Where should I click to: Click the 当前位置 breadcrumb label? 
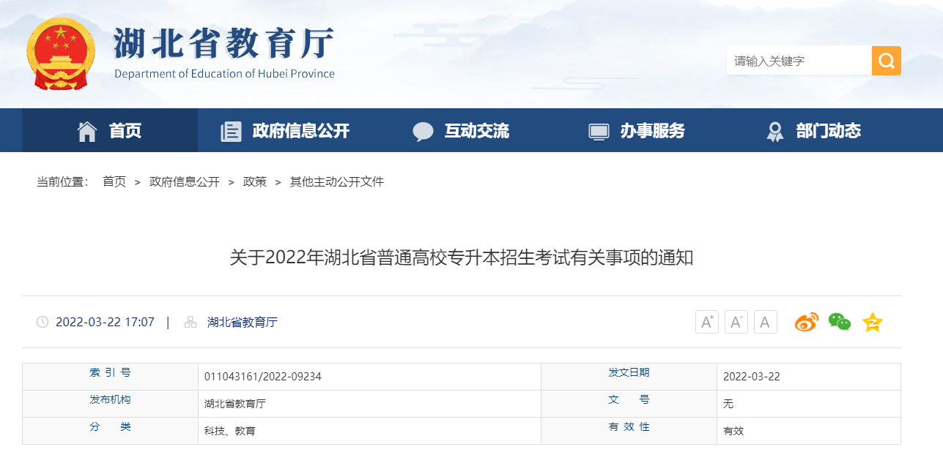coord(63,181)
